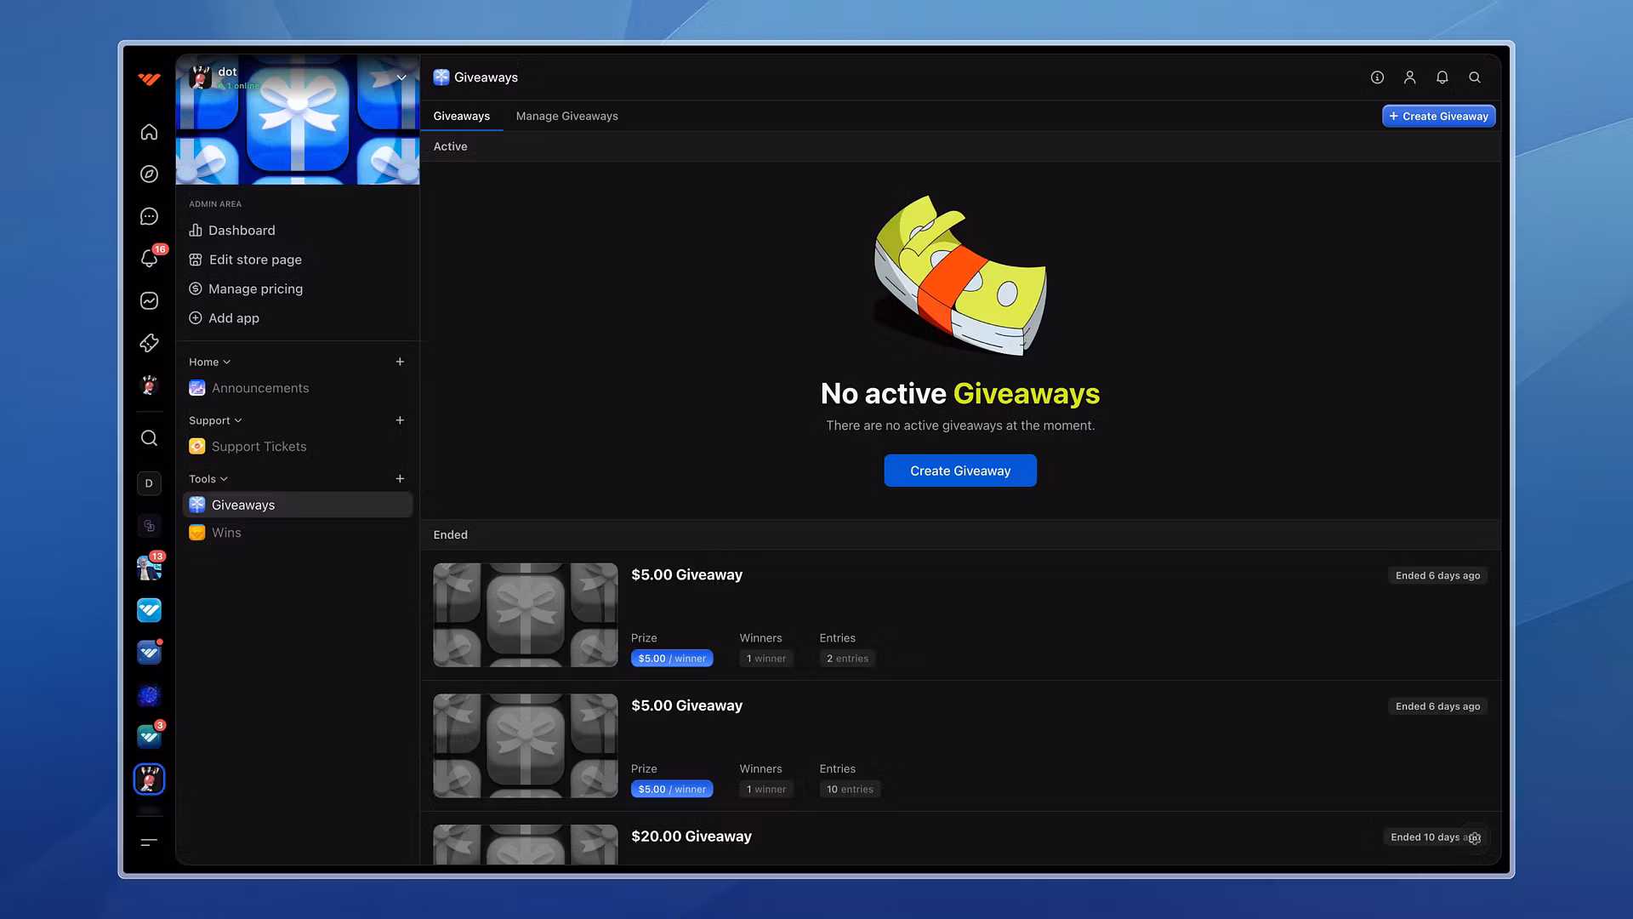Collapse the Tools section chevron
The width and height of the screenshot is (1633, 919).
(x=224, y=479)
